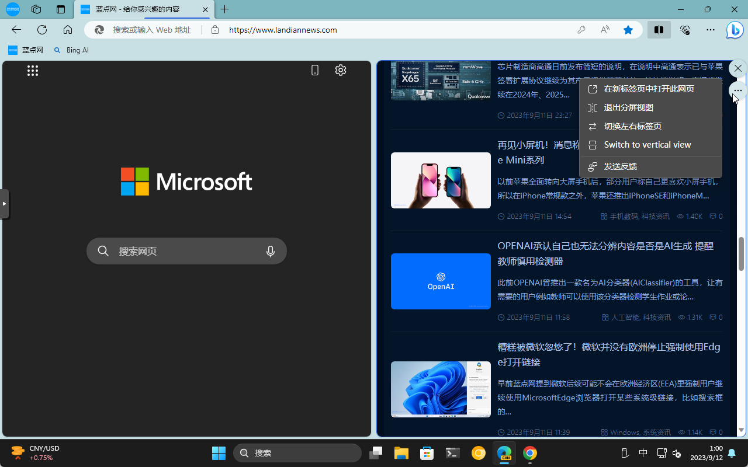Select Switch to vertical view
748x467 pixels.
(x=651, y=145)
